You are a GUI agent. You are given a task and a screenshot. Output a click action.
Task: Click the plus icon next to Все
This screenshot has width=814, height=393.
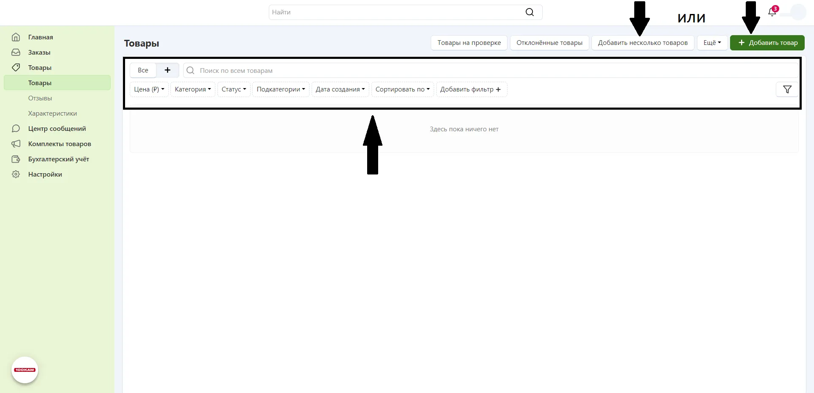tap(167, 70)
